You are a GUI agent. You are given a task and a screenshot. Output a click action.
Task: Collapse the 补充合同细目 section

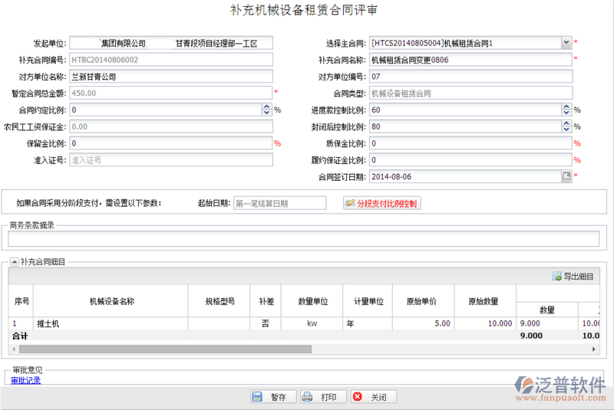14,262
